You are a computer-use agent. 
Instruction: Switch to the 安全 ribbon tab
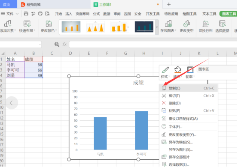[x=137, y=14]
